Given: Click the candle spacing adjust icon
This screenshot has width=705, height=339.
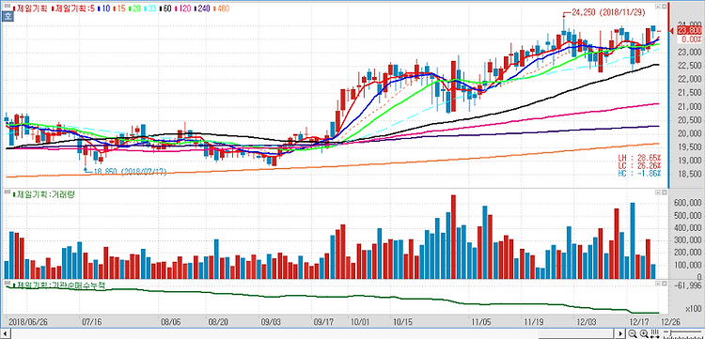Looking at the screenshot, I should [x=654, y=333].
